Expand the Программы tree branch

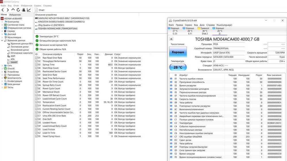(2, 75)
